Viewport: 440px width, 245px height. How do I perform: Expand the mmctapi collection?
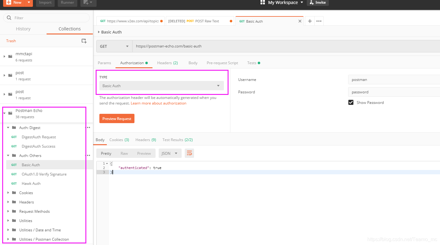click(x=4, y=56)
